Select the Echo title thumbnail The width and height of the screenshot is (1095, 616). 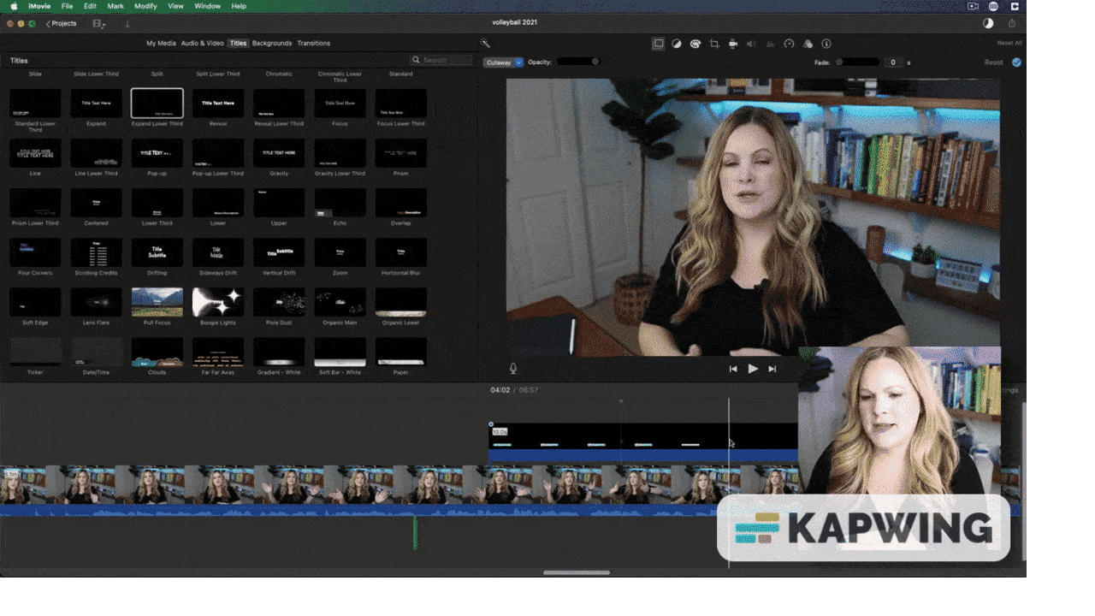pyautogui.click(x=340, y=203)
